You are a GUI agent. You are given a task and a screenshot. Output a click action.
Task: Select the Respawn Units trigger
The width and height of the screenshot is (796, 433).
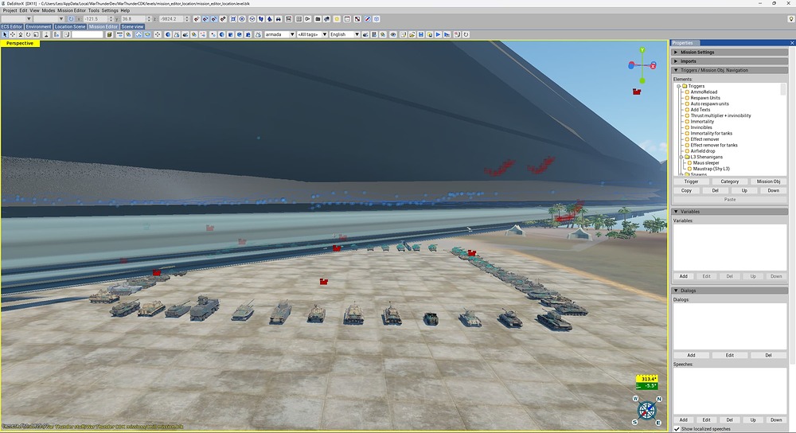click(x=705, y=98)
